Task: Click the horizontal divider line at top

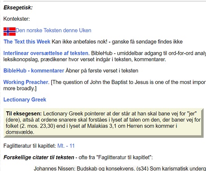Action: coord(105,1)
